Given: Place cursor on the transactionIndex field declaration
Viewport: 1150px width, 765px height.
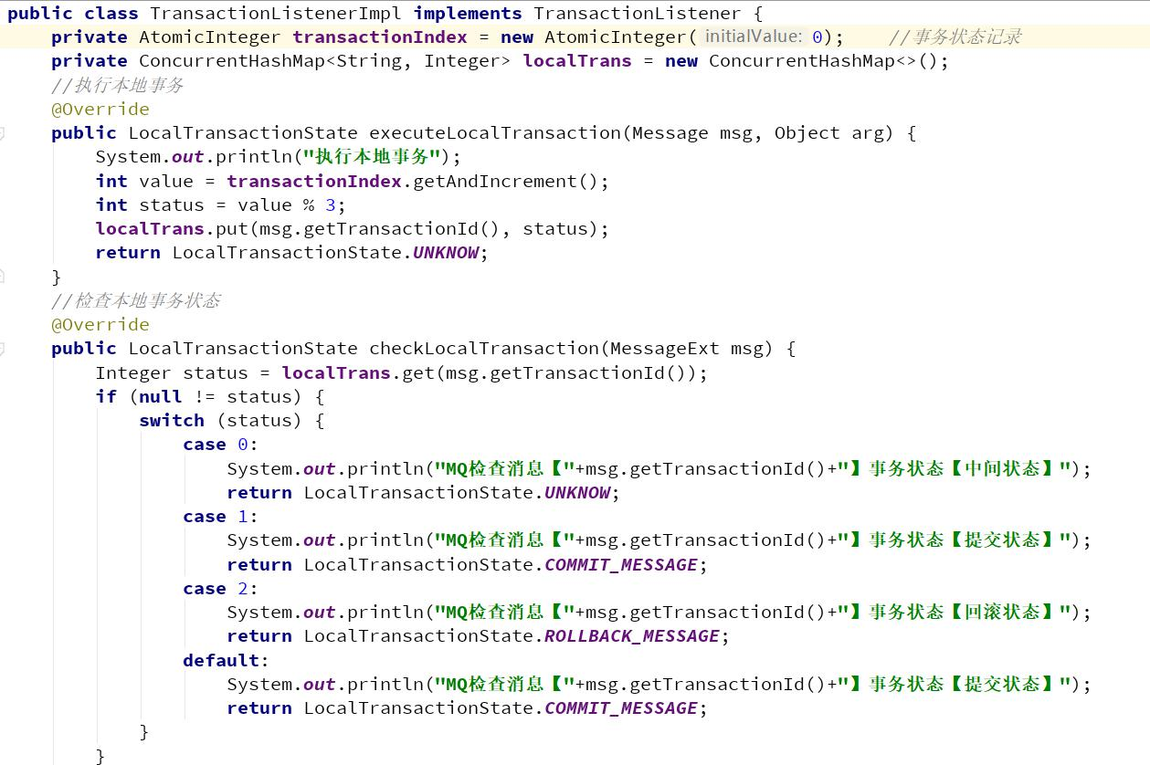Looking at the screenshot, I should click(379, 37).
